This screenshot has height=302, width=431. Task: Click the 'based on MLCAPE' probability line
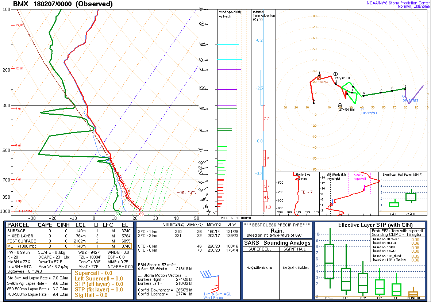pos(396,239)
